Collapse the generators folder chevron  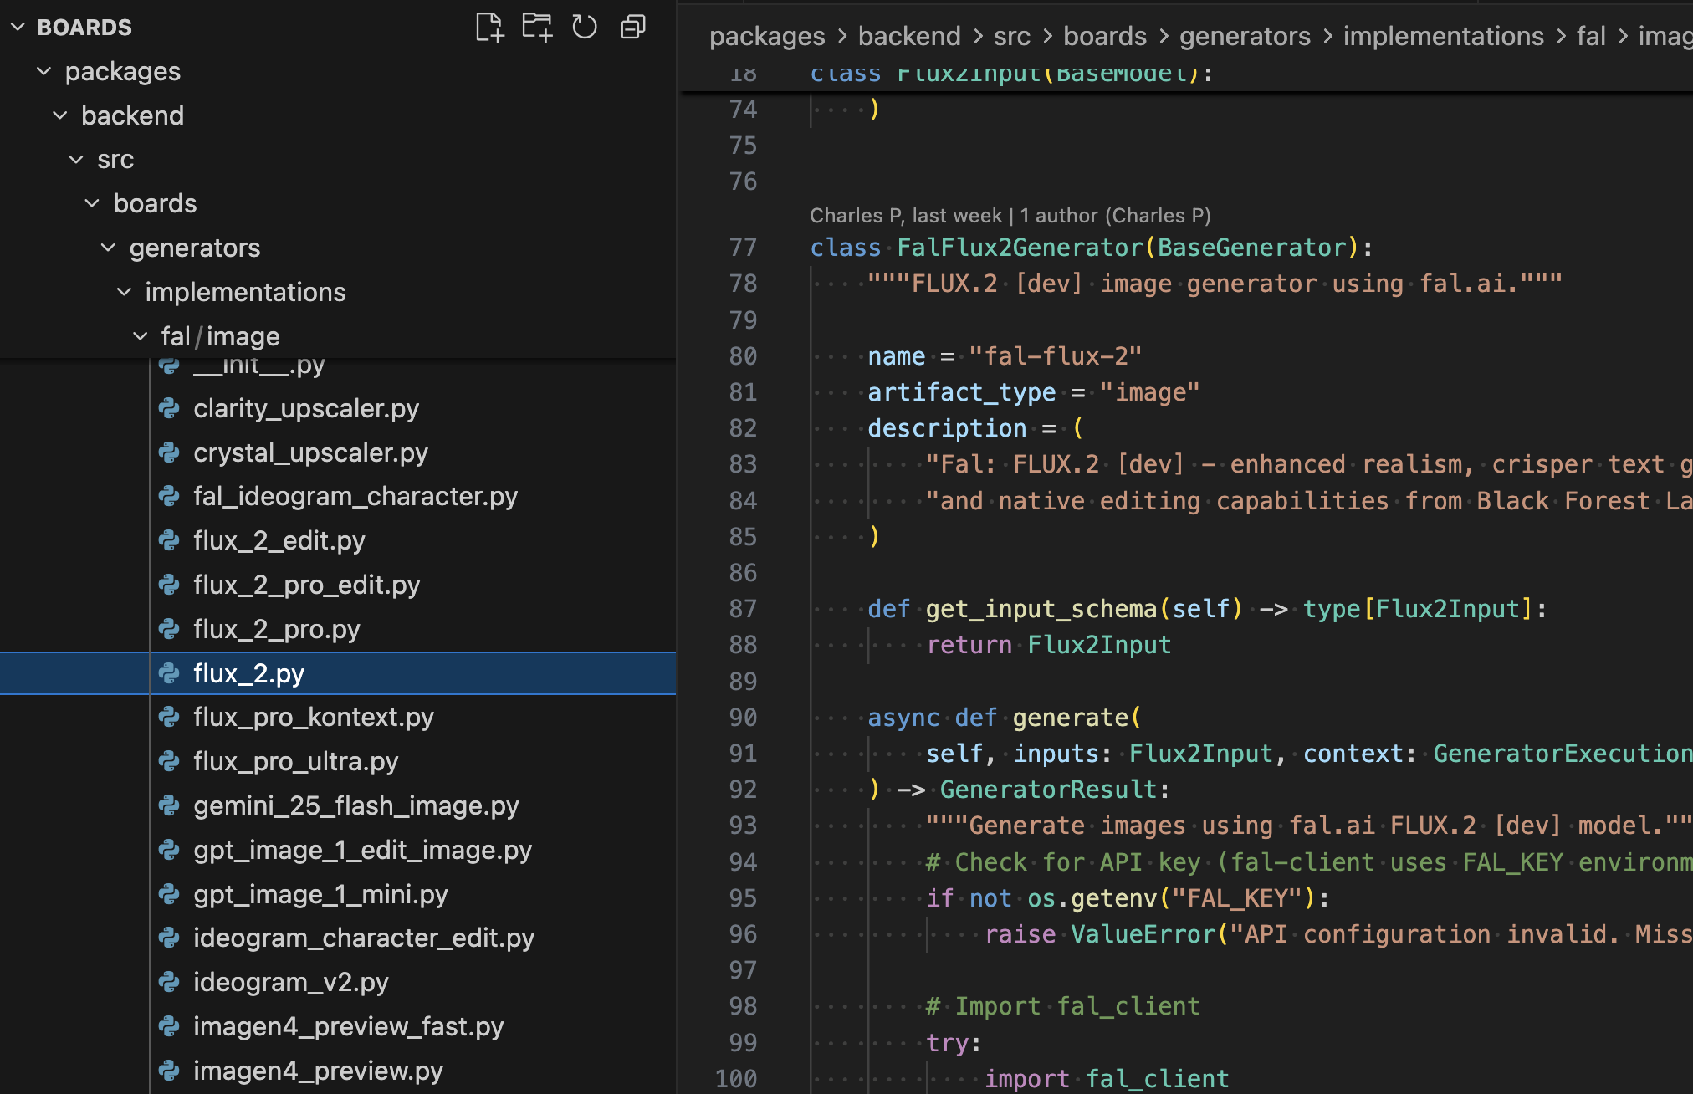pos(107,247)
